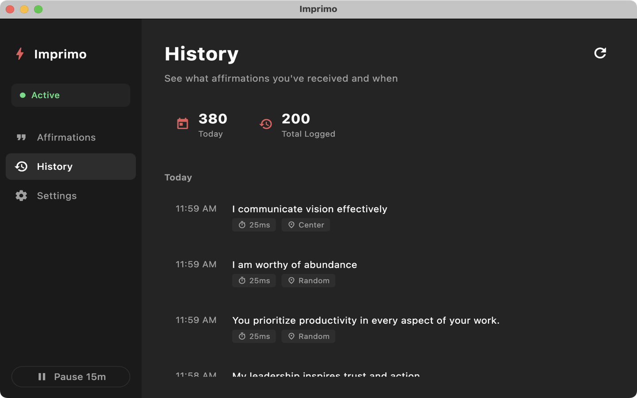Image resolution: width=637 pixels, height=398 pixels.
Task: Click the 11:59 AM timestamp of the first entry
Action: (196, 208)
